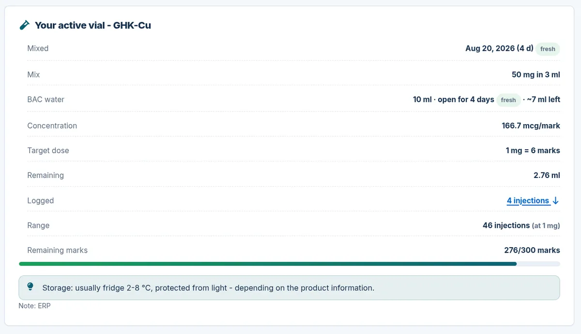Click the down arrow next to 4 injections

(x=556, y=201)
